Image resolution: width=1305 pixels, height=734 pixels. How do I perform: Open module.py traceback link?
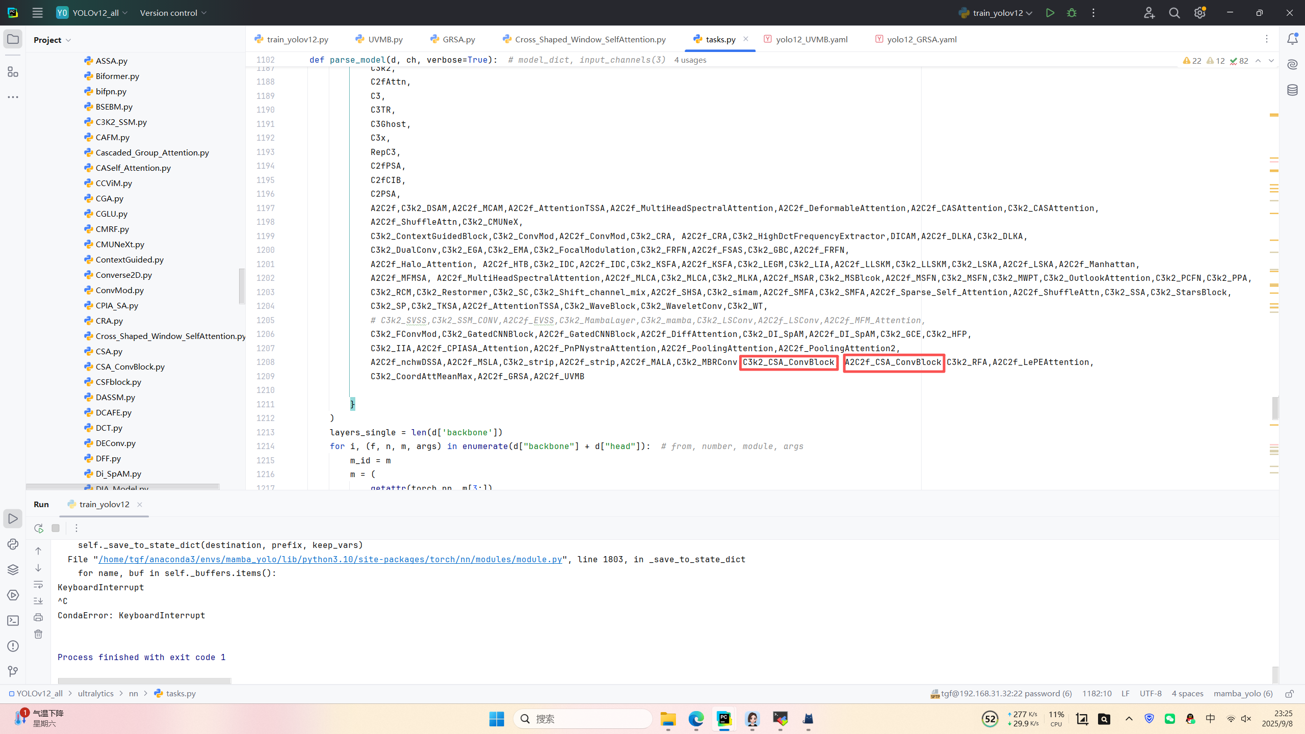330,559
